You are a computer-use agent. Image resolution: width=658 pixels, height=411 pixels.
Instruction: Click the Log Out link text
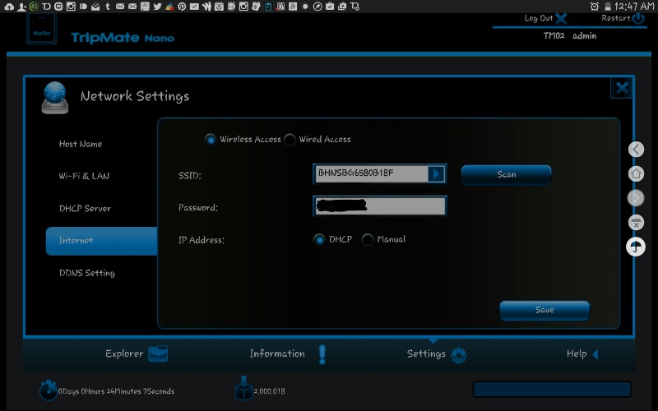pos(539,18)
